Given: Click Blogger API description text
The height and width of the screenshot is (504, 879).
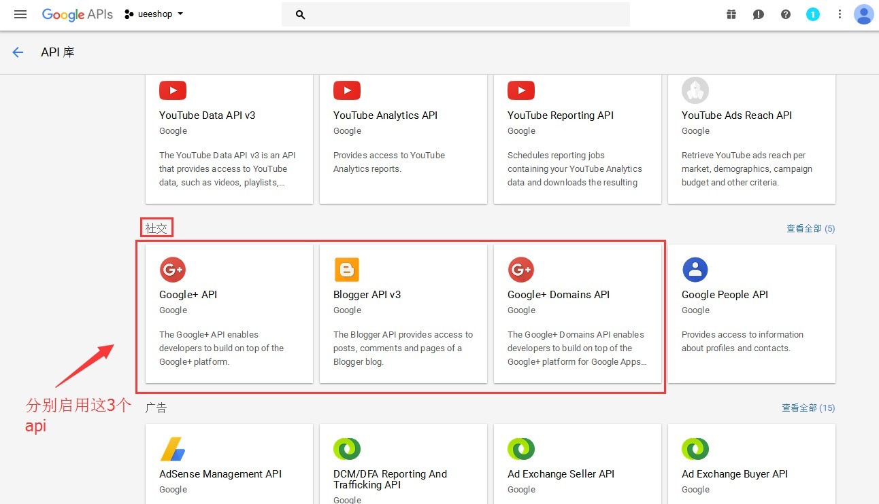Looking at the screenshot, I should [403, 348].
